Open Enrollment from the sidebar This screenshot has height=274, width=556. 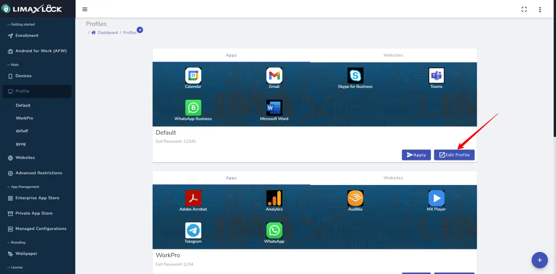coord(38,35)
